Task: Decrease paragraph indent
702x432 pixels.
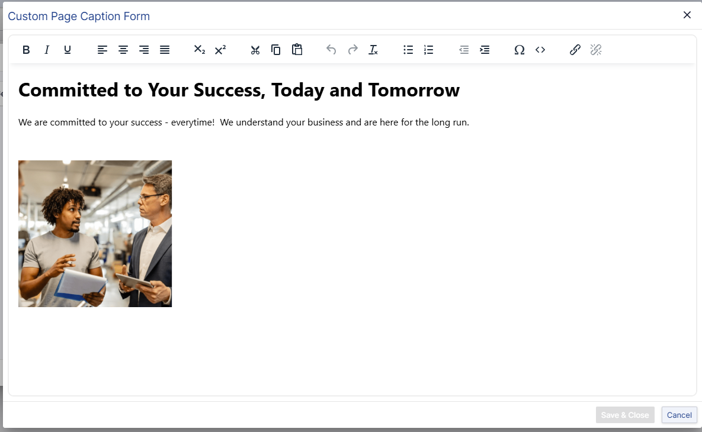Action: (x=464, y=50)
